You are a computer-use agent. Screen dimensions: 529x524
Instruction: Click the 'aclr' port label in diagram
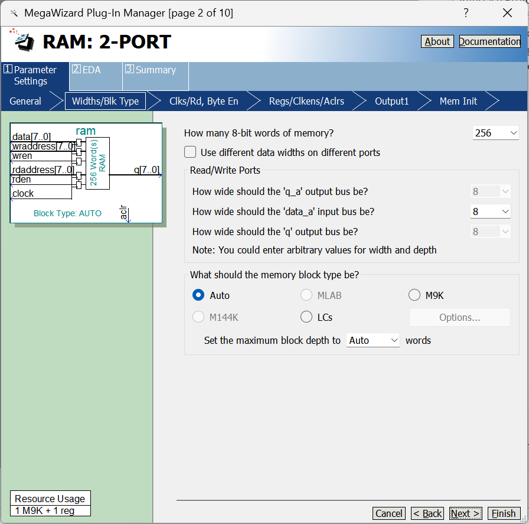[x=123, y=212]
